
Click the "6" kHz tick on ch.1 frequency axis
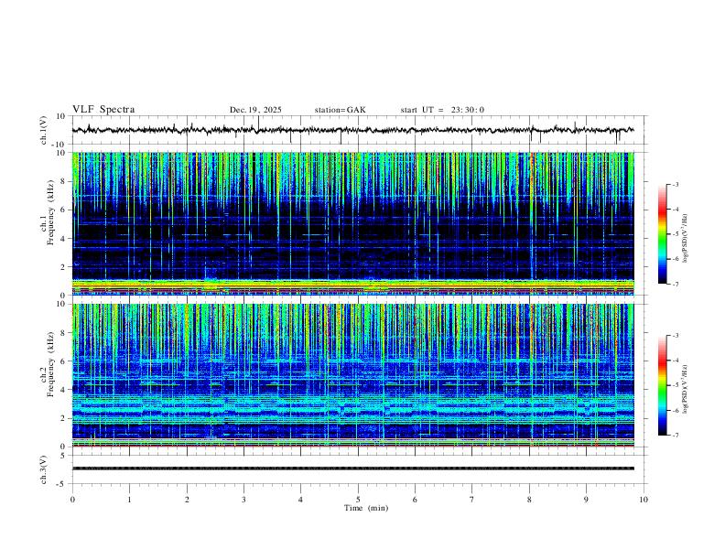click(63, 210)
